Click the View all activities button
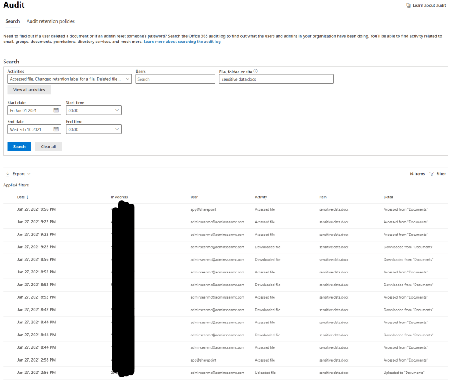 click(29, 89)
